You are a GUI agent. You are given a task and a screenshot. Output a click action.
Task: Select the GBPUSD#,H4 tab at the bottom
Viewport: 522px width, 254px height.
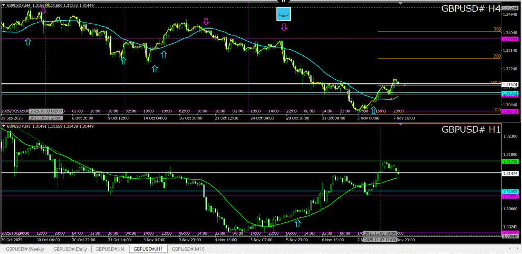click(111, 249)
